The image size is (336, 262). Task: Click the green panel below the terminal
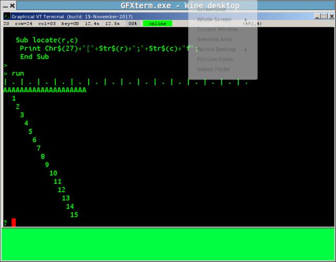(168, 244)
